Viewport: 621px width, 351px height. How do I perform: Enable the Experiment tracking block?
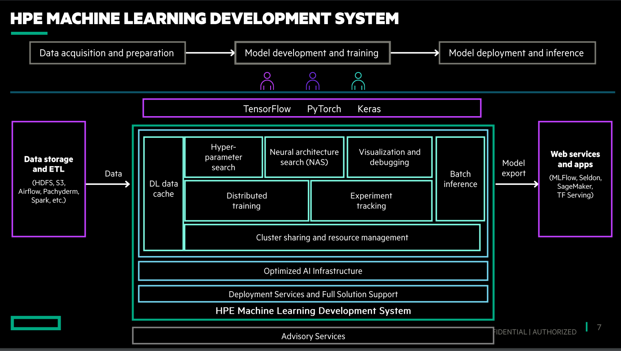371,201
